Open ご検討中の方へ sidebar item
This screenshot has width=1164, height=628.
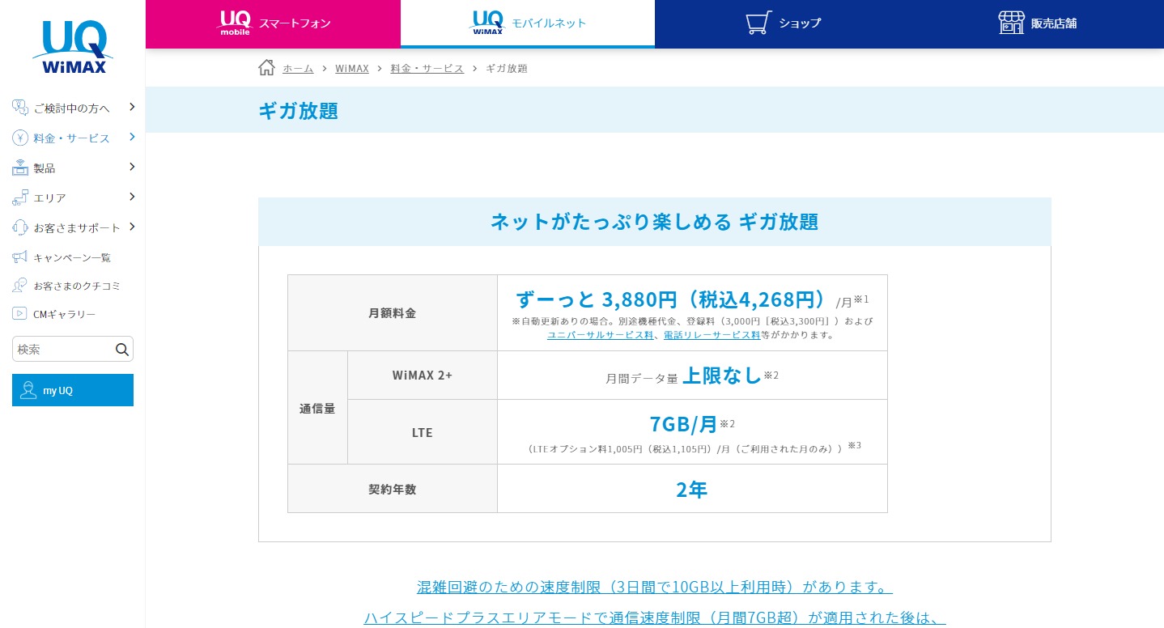click(x=72, y=108)
